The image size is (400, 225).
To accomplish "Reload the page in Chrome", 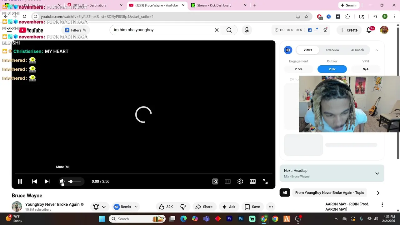I will (24, 17).
